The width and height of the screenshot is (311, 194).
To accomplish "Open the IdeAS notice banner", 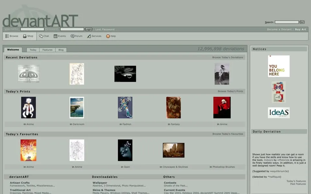I will [279, 113].
